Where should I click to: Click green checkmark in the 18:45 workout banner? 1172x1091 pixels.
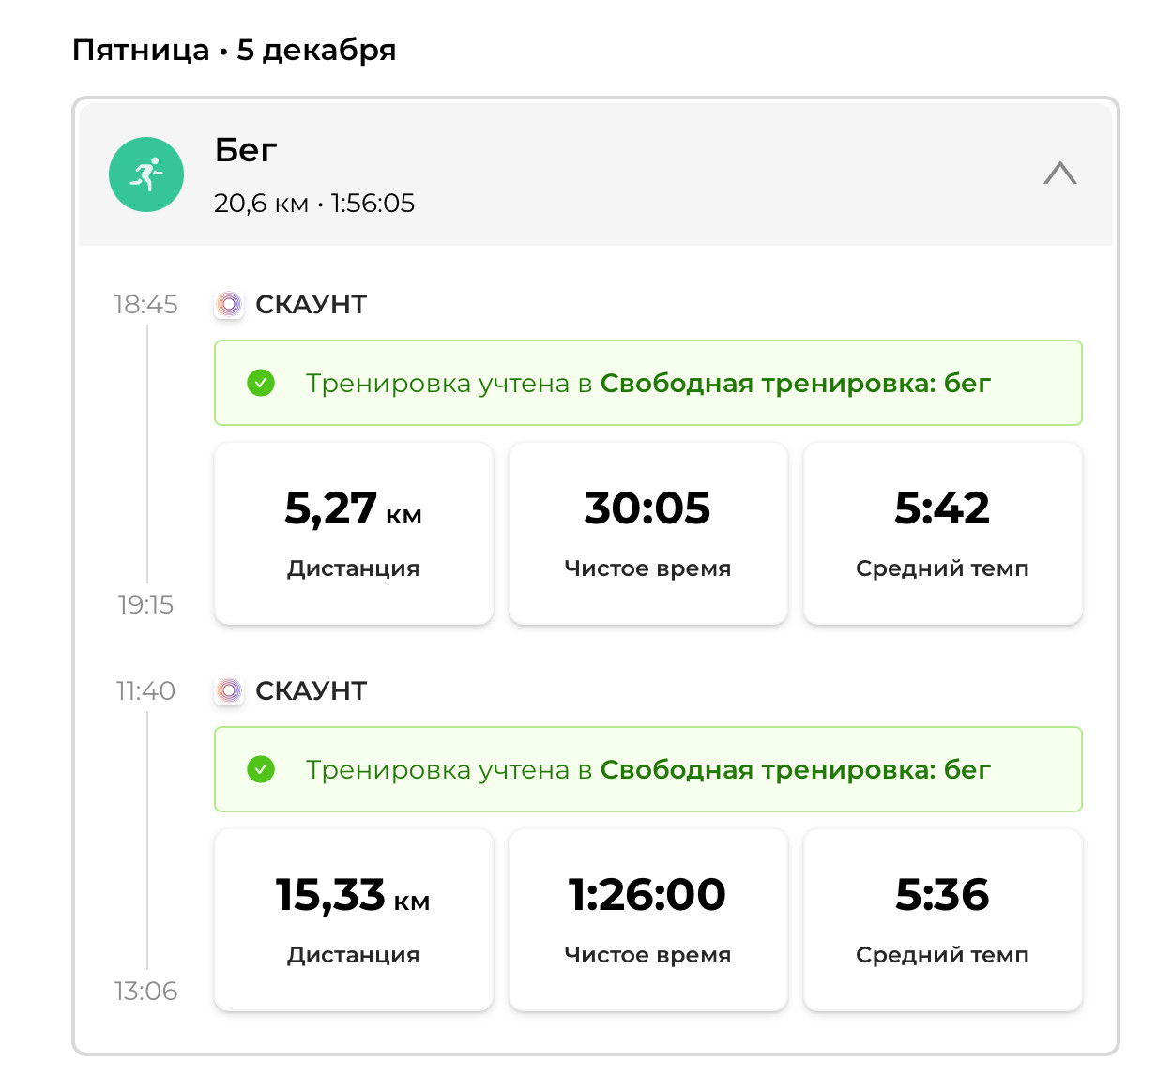coord(261,383)
